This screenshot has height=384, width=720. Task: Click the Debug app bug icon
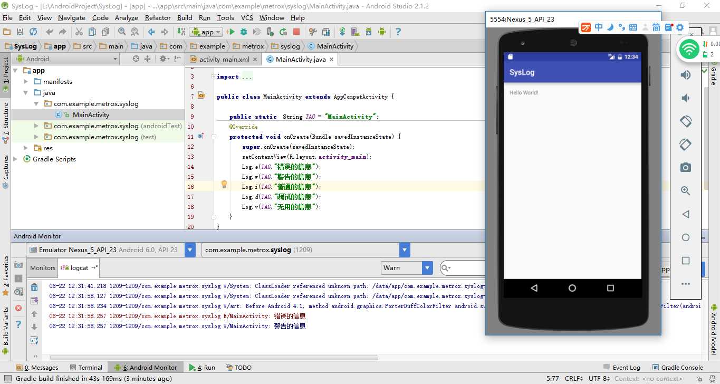(244, 32)
